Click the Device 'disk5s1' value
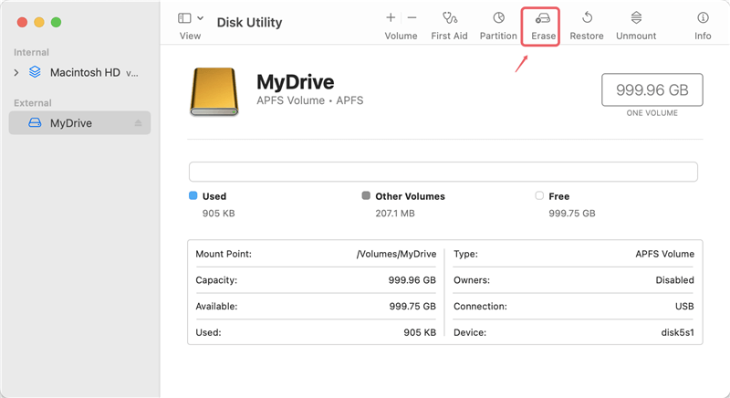 coord(677,332)
